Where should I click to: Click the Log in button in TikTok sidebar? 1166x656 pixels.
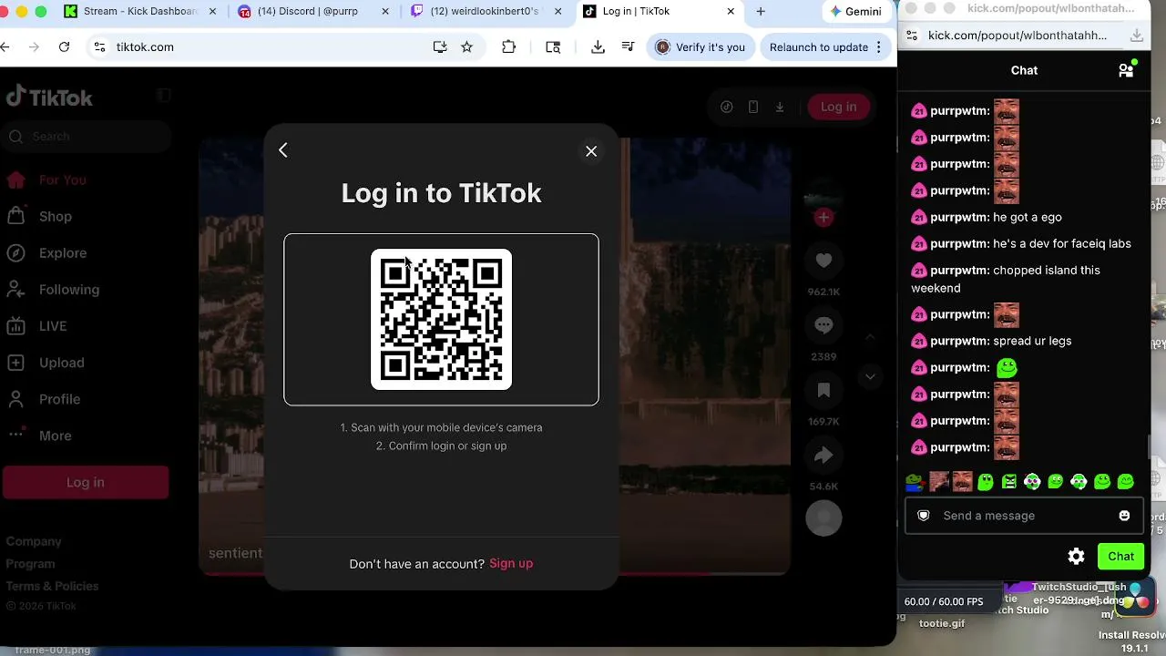[86, 482]
